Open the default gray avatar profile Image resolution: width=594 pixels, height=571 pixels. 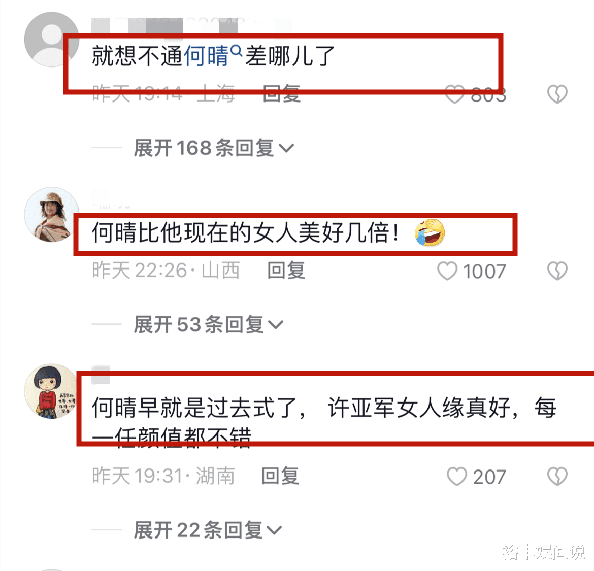point(51,40)
